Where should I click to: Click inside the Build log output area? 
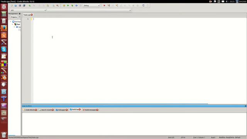pos(134,124)
